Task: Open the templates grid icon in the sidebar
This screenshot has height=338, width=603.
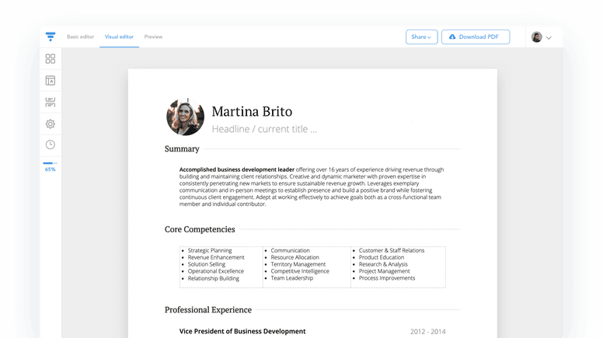Action: [x=51, y=58]
